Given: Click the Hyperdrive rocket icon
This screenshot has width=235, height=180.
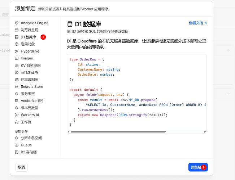Looking at the screenshot, I should coord(17,51).
